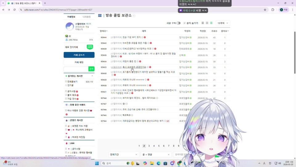Click the cafe profile thumbnail image
This screenshot has width=296, height=167.
69,27
